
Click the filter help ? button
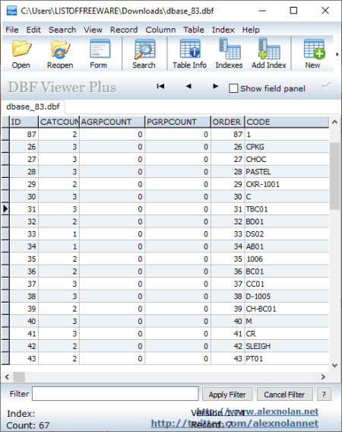coord(324,394)
